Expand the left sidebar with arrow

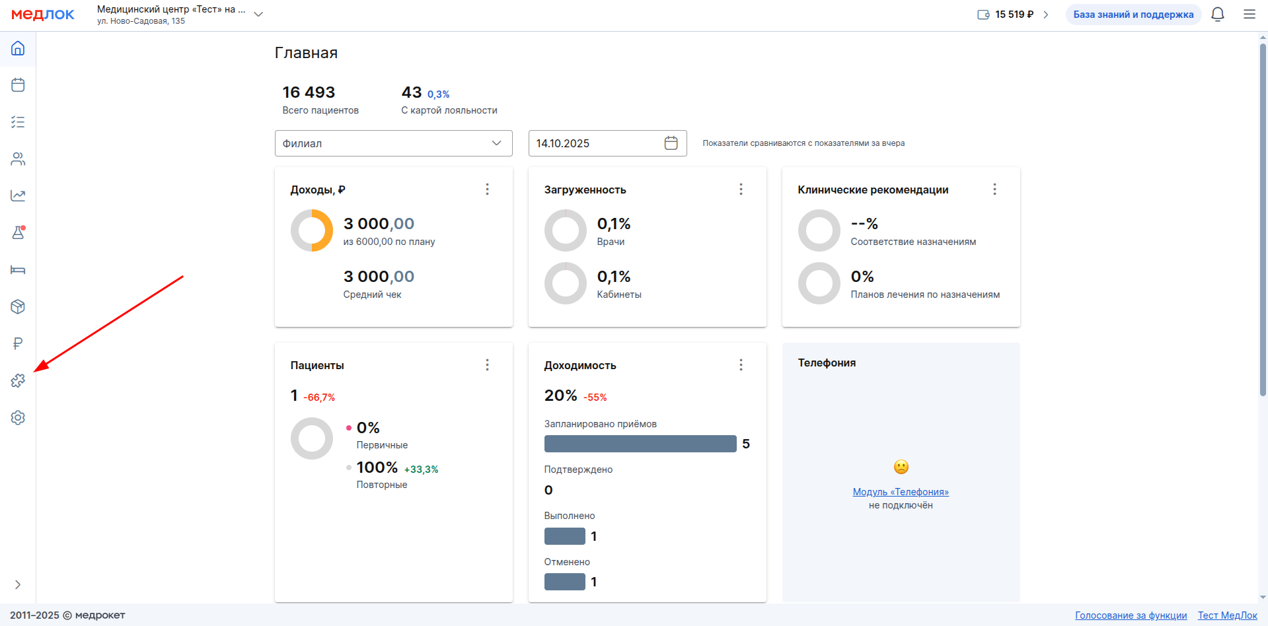18,584
